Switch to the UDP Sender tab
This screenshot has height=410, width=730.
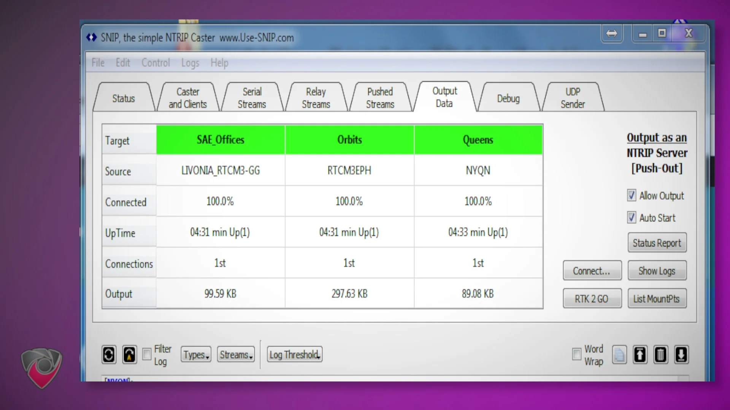tap(573, 98)
